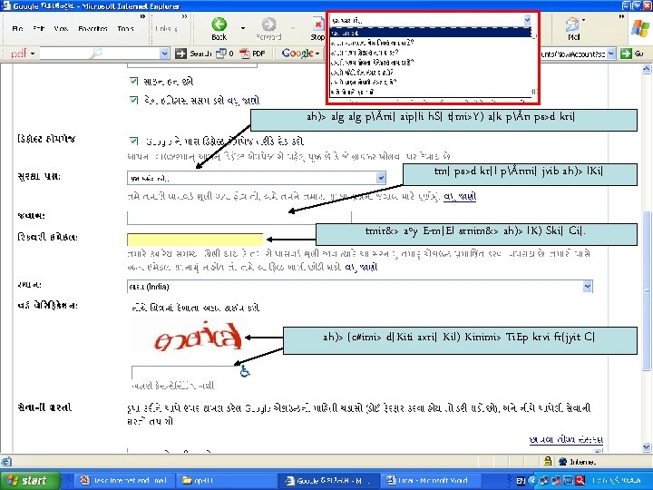Click the wheelchair accessibility icon beside captcha box

[245, 370]
